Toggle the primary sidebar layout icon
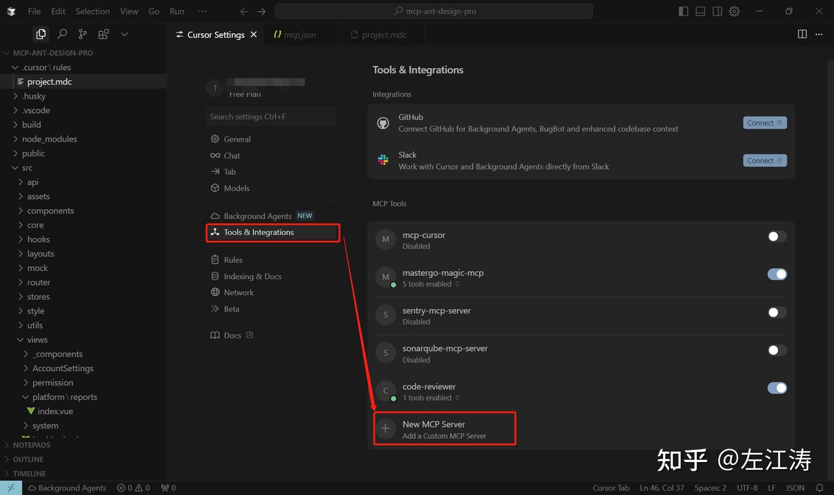Image resolution: width=834 pixels, height=495 pixels. point(683,11)
